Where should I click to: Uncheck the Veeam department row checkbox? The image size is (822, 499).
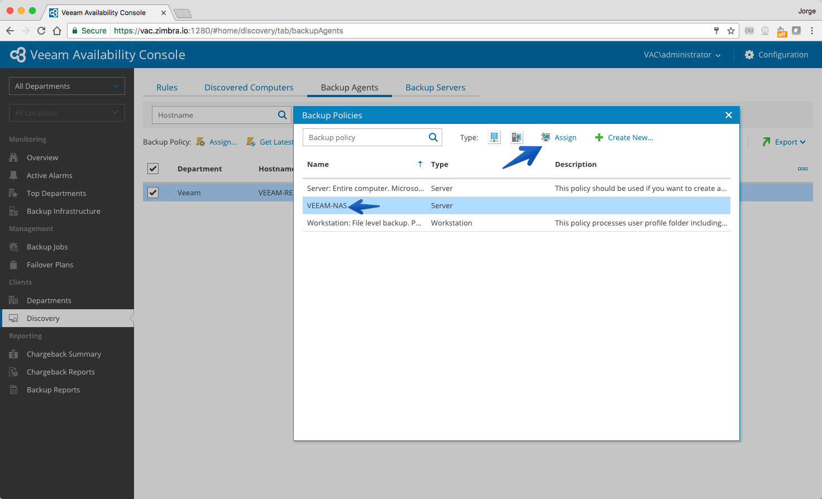point(153,193)
